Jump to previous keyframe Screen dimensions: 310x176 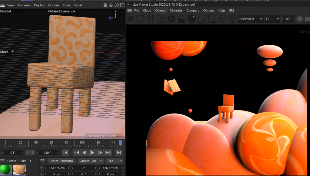76,152
